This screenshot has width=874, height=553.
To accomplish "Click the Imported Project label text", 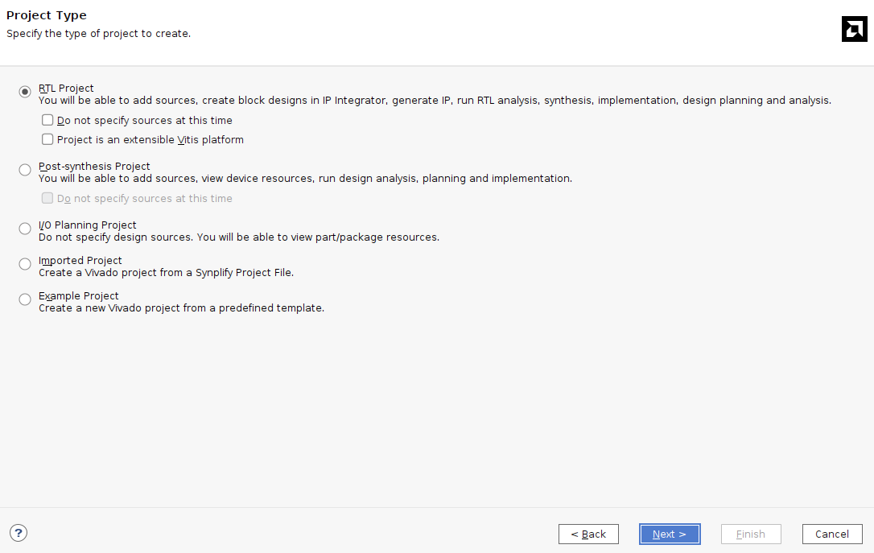I will tap(80, 260).
